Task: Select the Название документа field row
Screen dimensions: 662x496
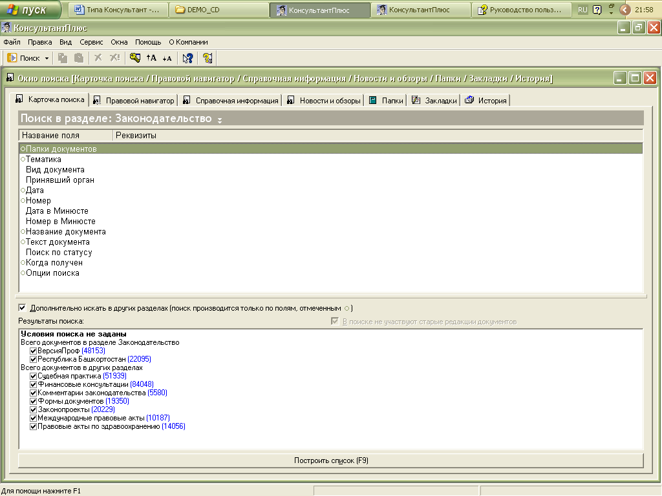Action: tap(330, 232)
